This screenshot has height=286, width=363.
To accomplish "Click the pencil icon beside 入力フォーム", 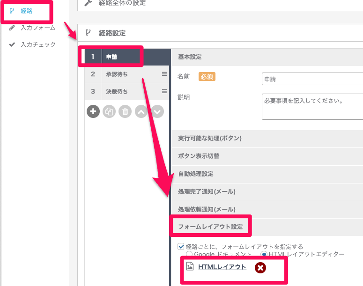I will tap(12, 28).
